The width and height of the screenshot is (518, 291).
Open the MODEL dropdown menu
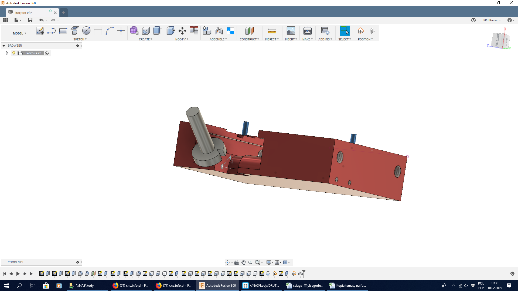coord(19,33)
